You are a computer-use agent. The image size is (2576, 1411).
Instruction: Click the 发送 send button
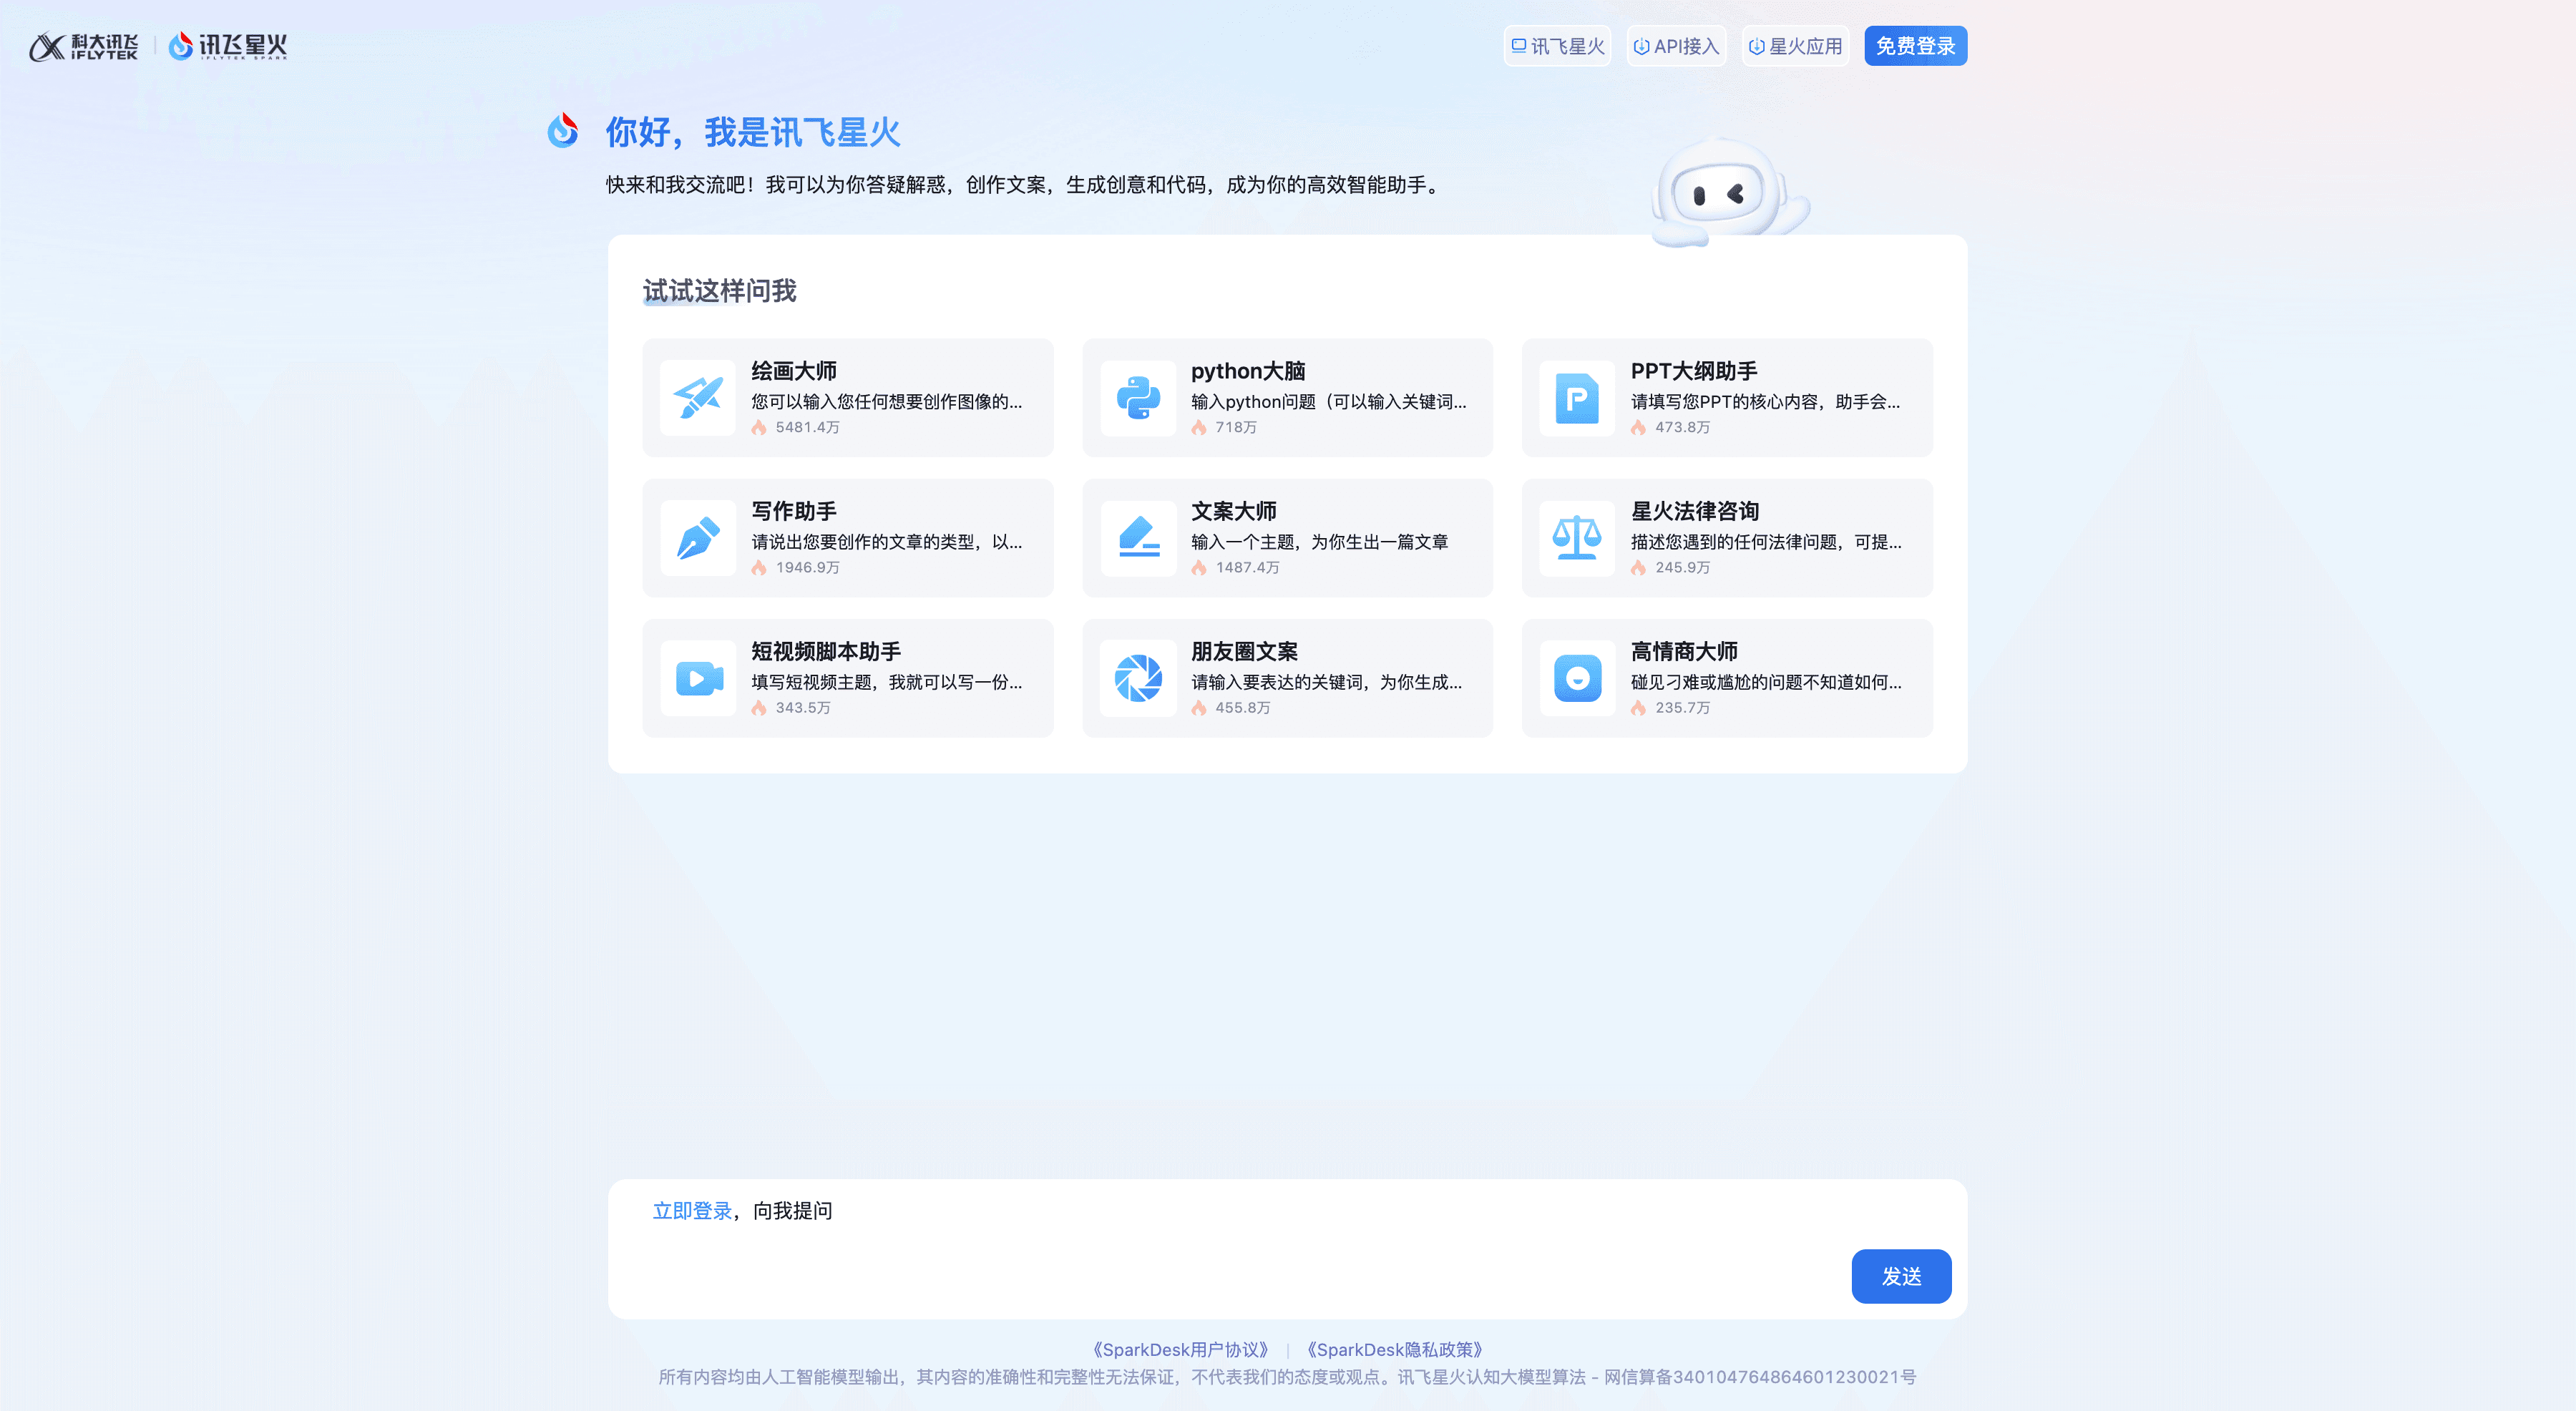[1901, 1276]
